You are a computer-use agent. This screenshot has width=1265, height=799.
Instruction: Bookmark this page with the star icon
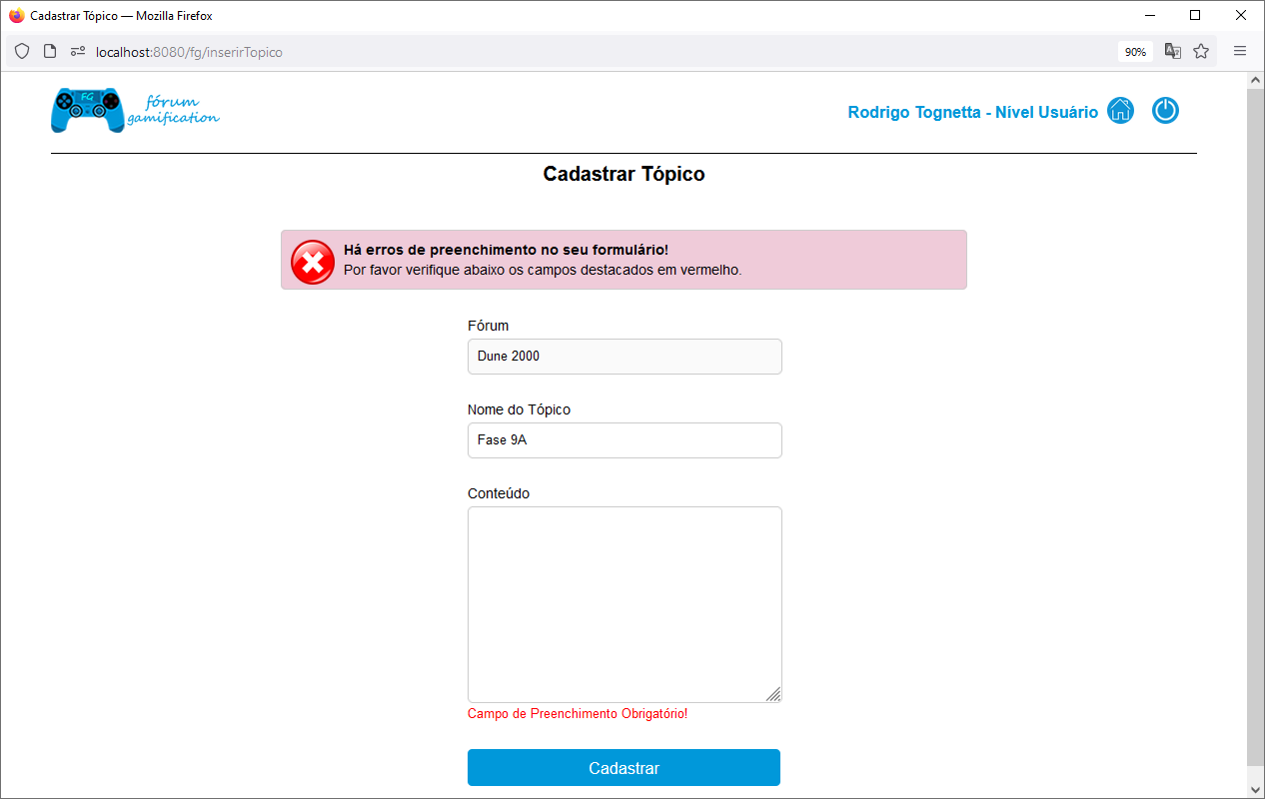click(1201, 51)
